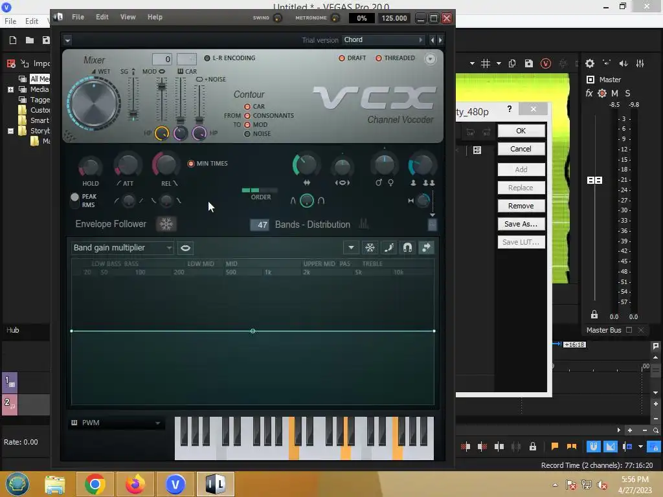This screenshot has height=497, width=663.
Task: Open the Band gain multiplier dropdown
Action: (122, 248)
